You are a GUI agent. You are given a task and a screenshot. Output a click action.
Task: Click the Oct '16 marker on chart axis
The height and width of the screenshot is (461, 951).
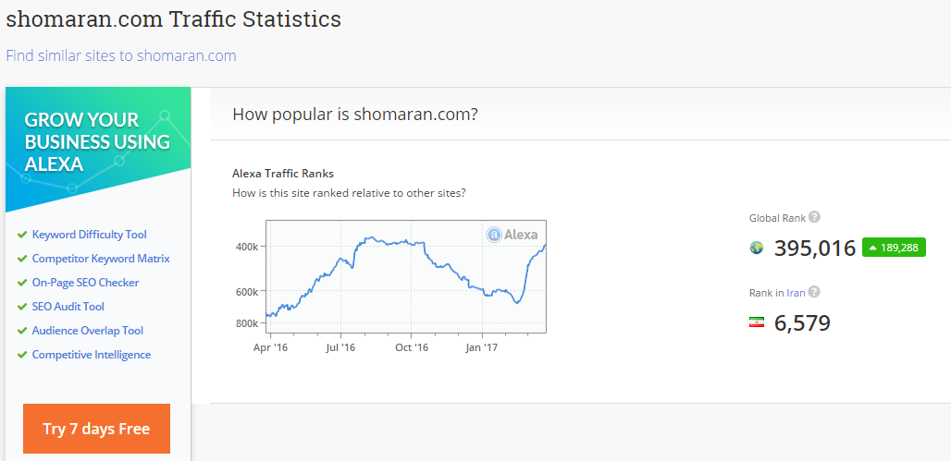(412, 347)
